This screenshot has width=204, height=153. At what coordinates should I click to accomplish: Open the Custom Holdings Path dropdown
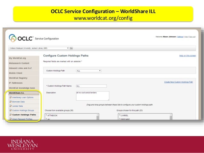tap(89, 71)
